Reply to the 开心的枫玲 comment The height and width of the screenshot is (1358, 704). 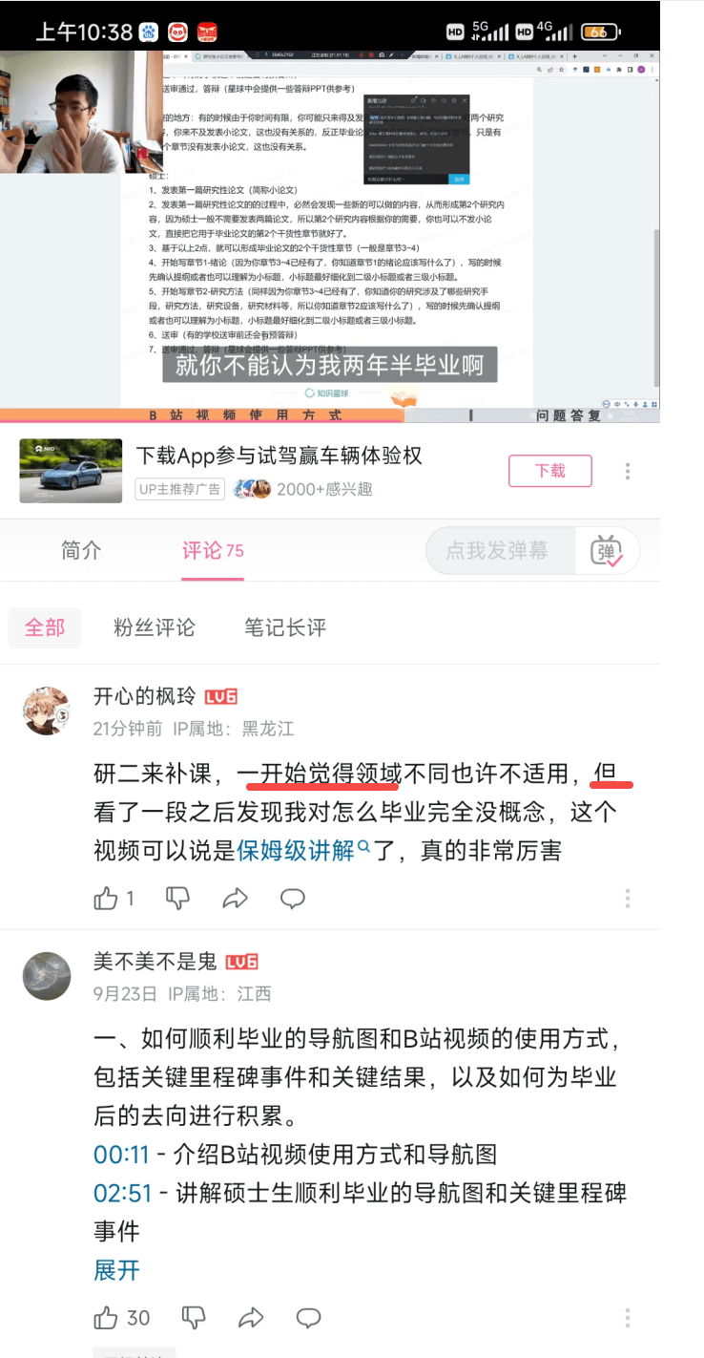click(293, 898)
